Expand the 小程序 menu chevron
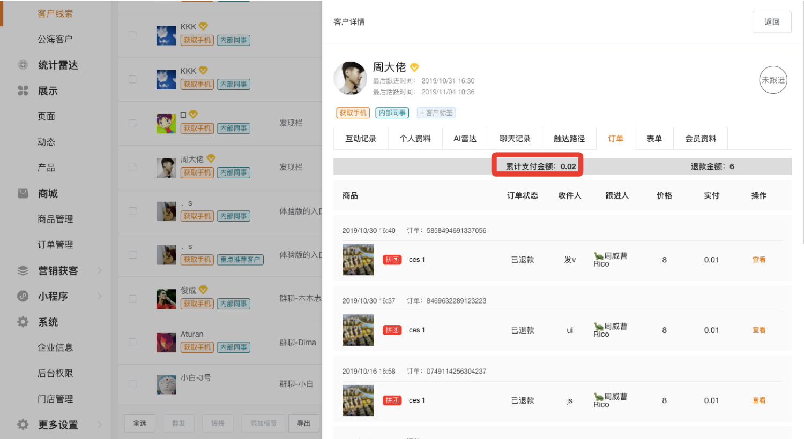 (100, 296)
